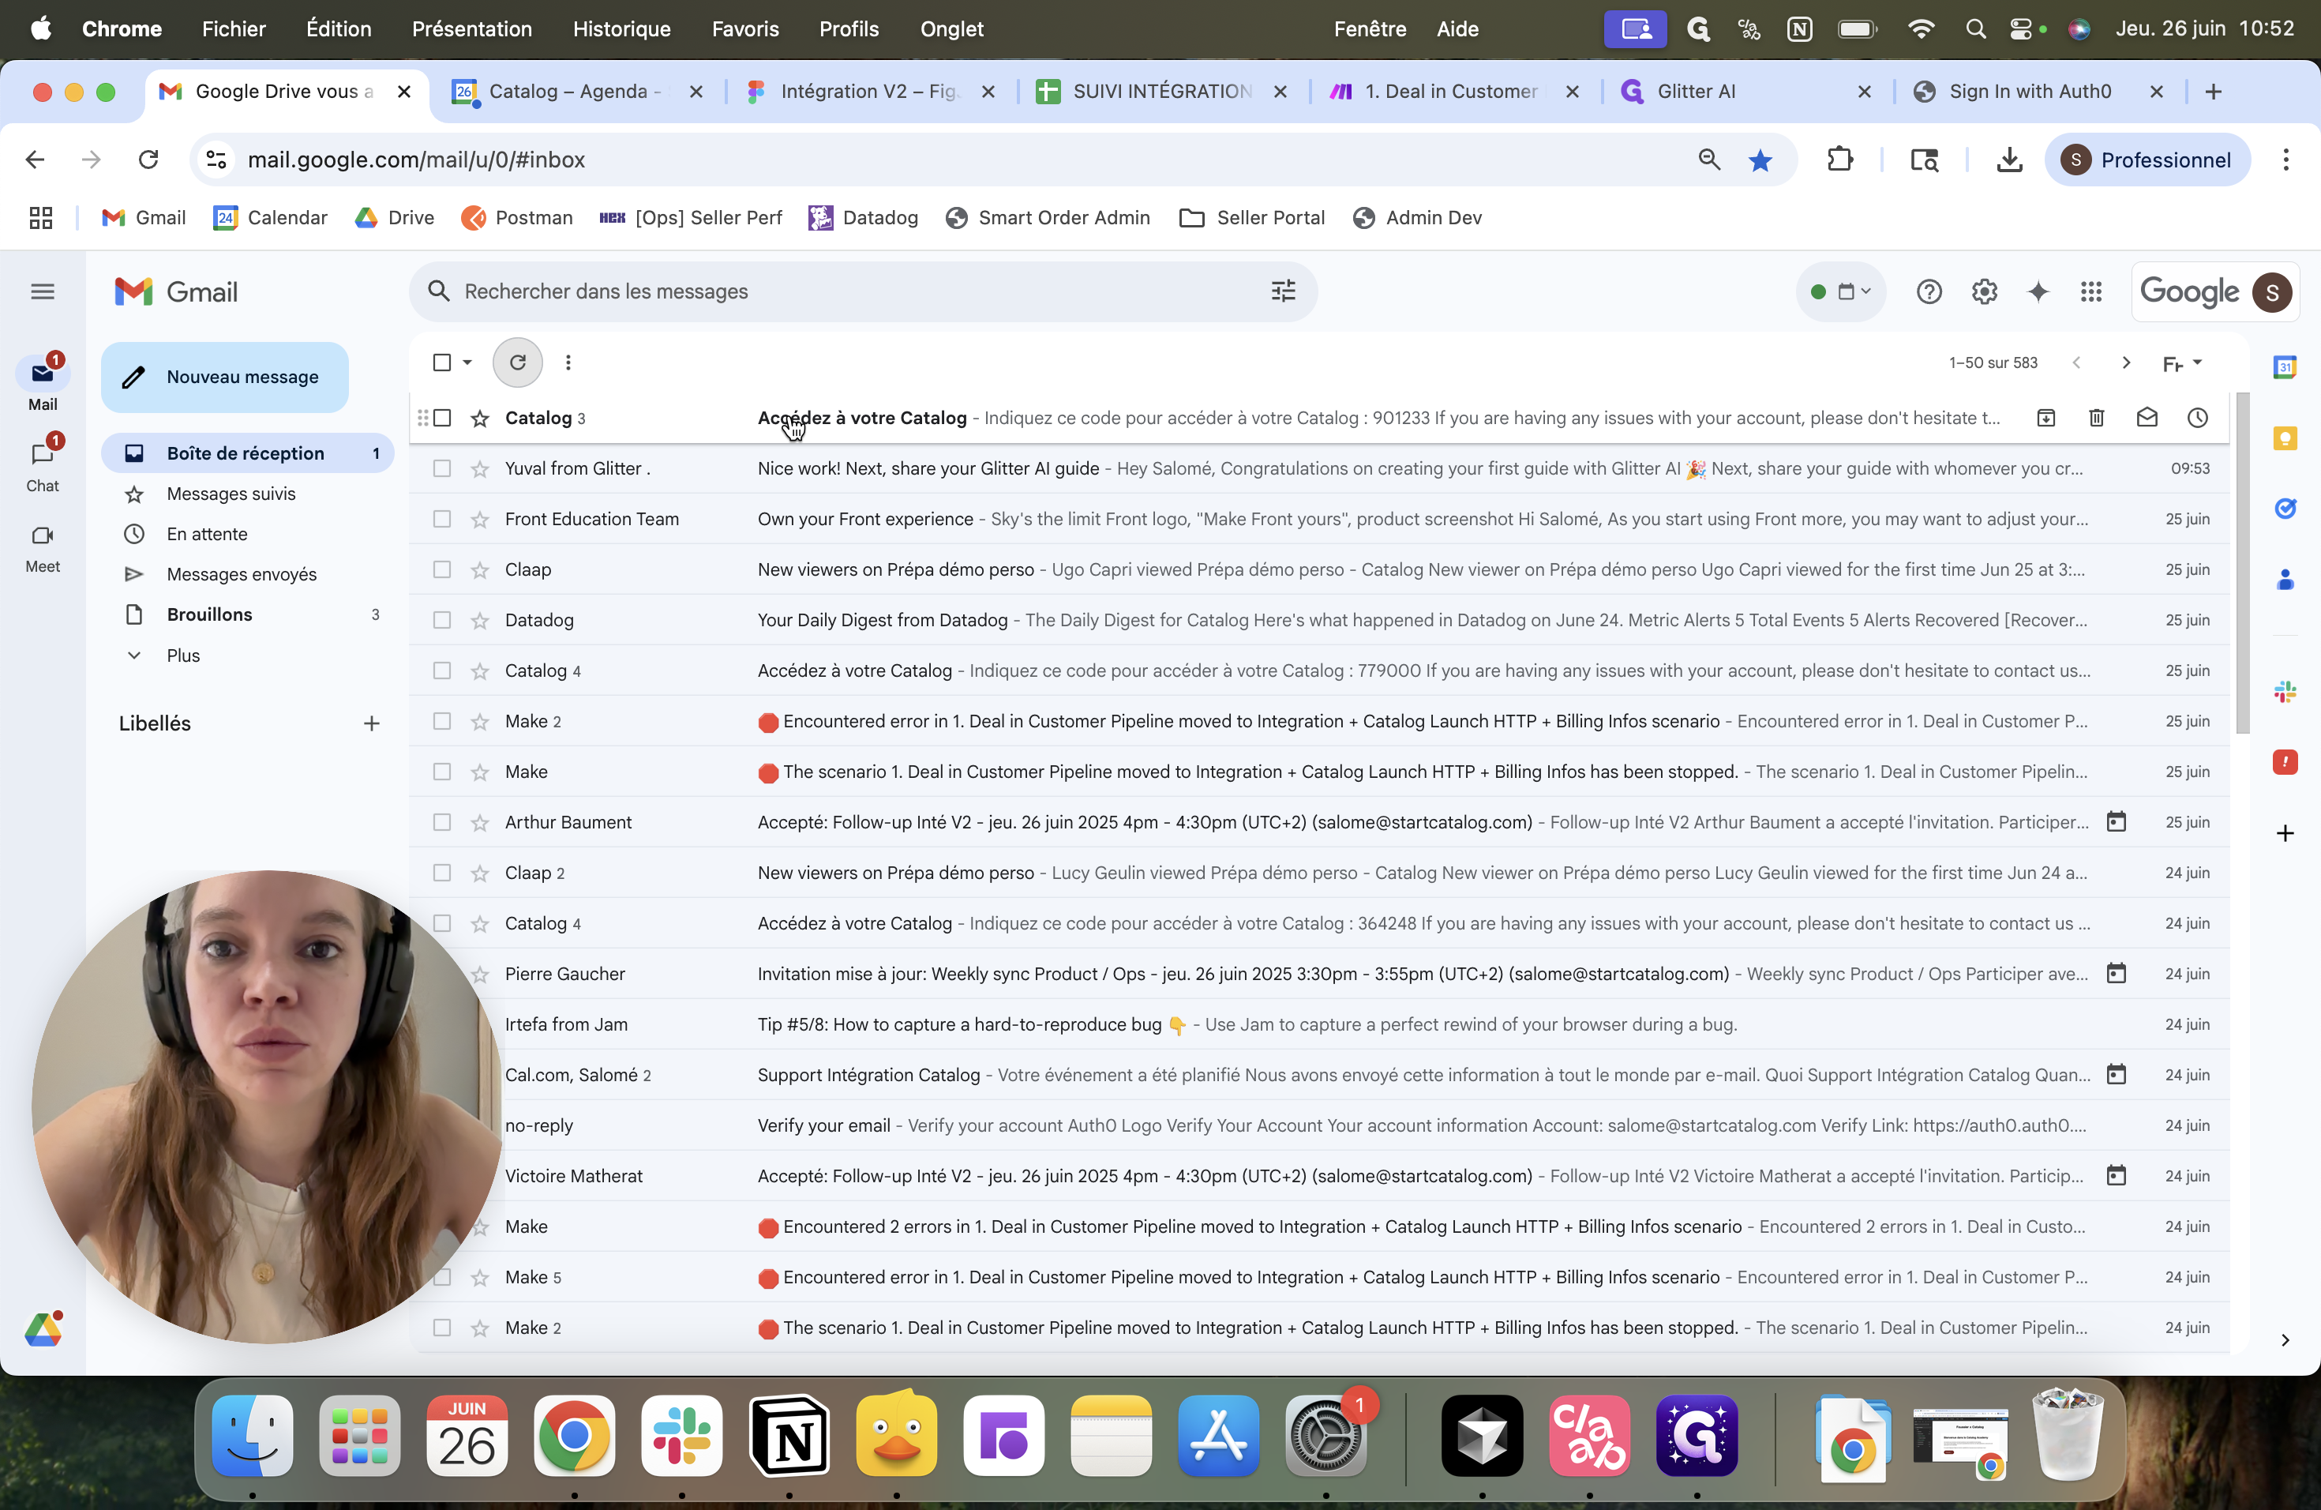Open the status indicator dropdown near help icon
The height and width of the screenshot is (1510, 2321).
(x=1841, y=291)
